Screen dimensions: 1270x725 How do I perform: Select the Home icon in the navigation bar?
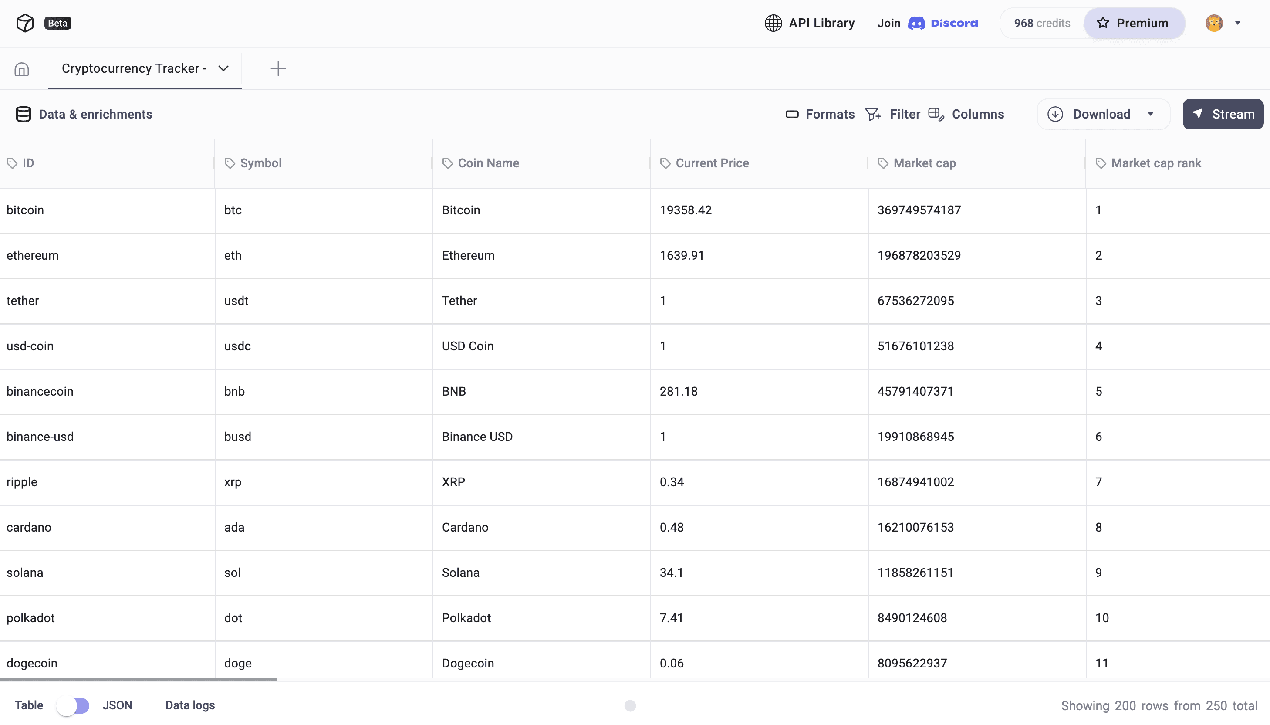coord(21,69)
